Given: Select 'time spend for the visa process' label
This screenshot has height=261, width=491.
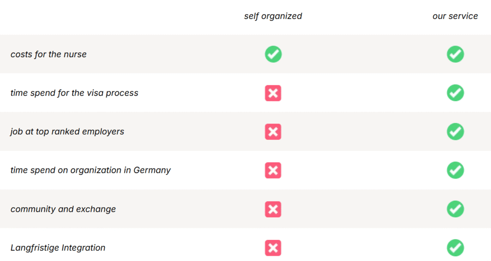Looking at the screenshot, I should [74, 93].
